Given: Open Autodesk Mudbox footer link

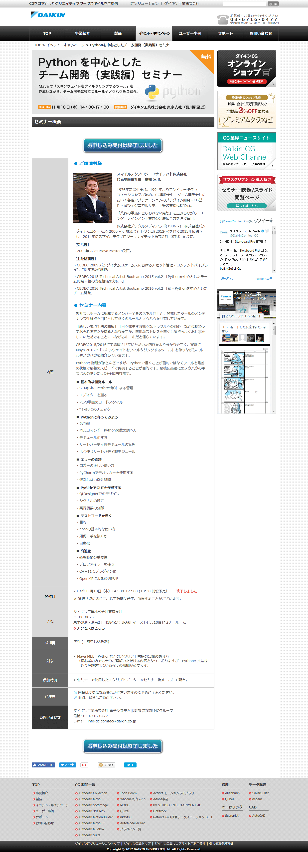Looking at the screenshot, I should click(x=91, y=829).
